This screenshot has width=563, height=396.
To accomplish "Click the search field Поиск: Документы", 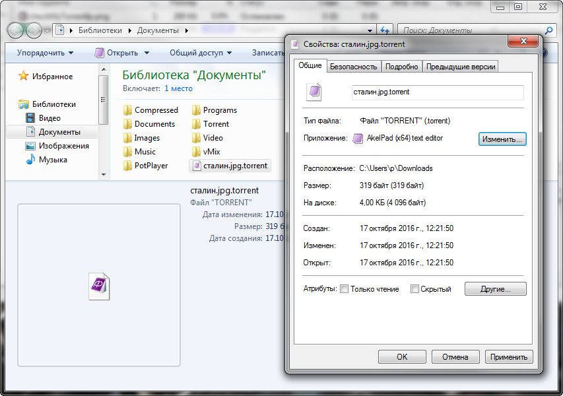I will coord(471,30).
